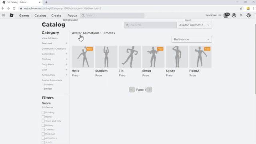This screenshot has height=144, width=256.
Task: Open the Point2 emote title
Action: [x=194, y=71]
